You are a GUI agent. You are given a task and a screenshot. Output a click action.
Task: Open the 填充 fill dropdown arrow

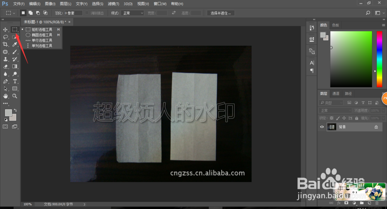[x=383, y=118]
